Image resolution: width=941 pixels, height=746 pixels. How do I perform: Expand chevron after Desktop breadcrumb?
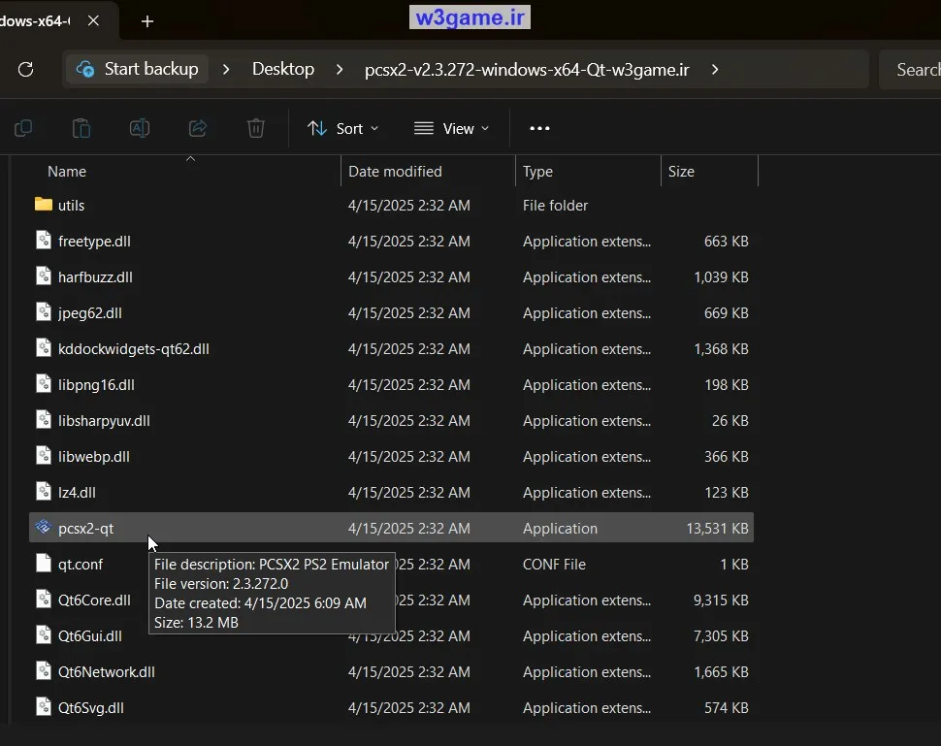pyautogui.click(x=340, y=70)
